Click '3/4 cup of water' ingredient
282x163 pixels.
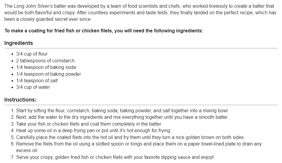tap(33, 87)
